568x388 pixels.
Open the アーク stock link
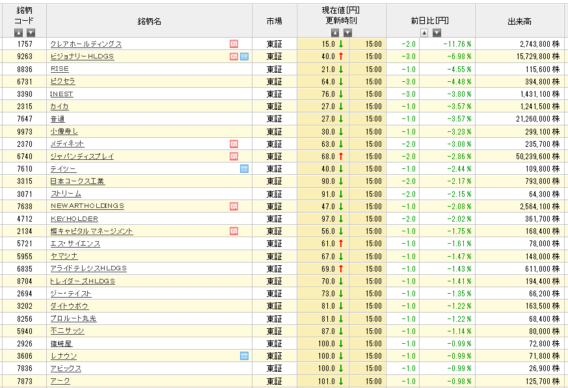click(60, 381)
